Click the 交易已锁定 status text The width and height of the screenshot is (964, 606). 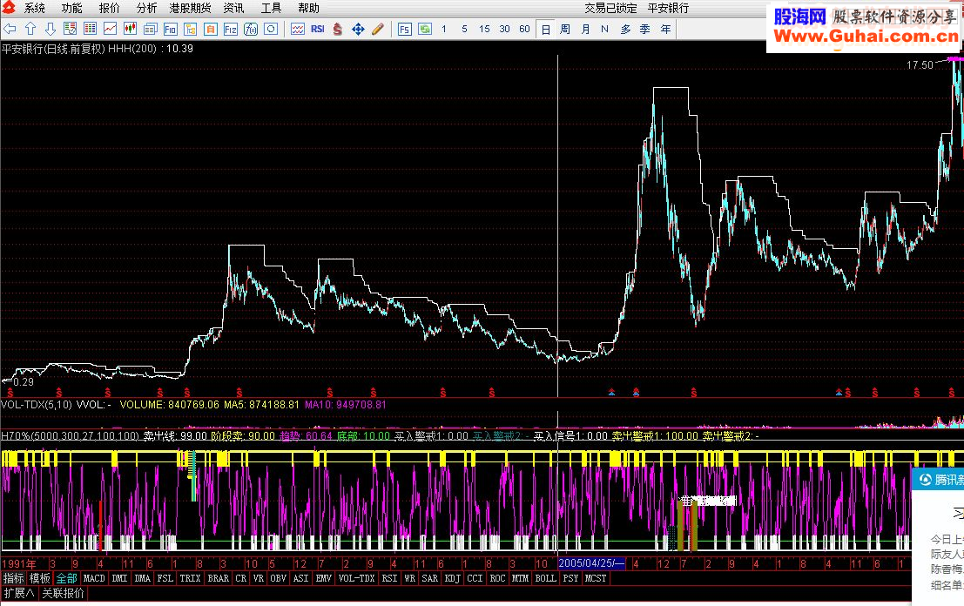coord(610,8)
